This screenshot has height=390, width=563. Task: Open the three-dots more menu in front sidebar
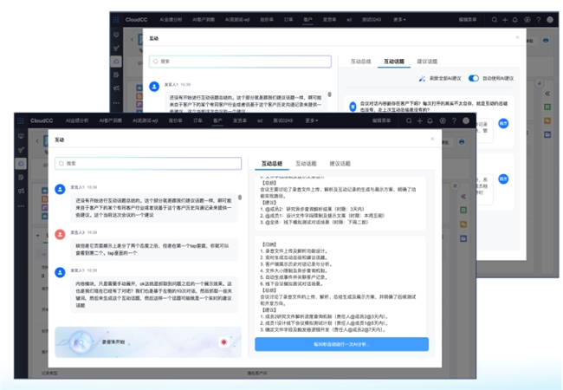(x=21, y=206)
